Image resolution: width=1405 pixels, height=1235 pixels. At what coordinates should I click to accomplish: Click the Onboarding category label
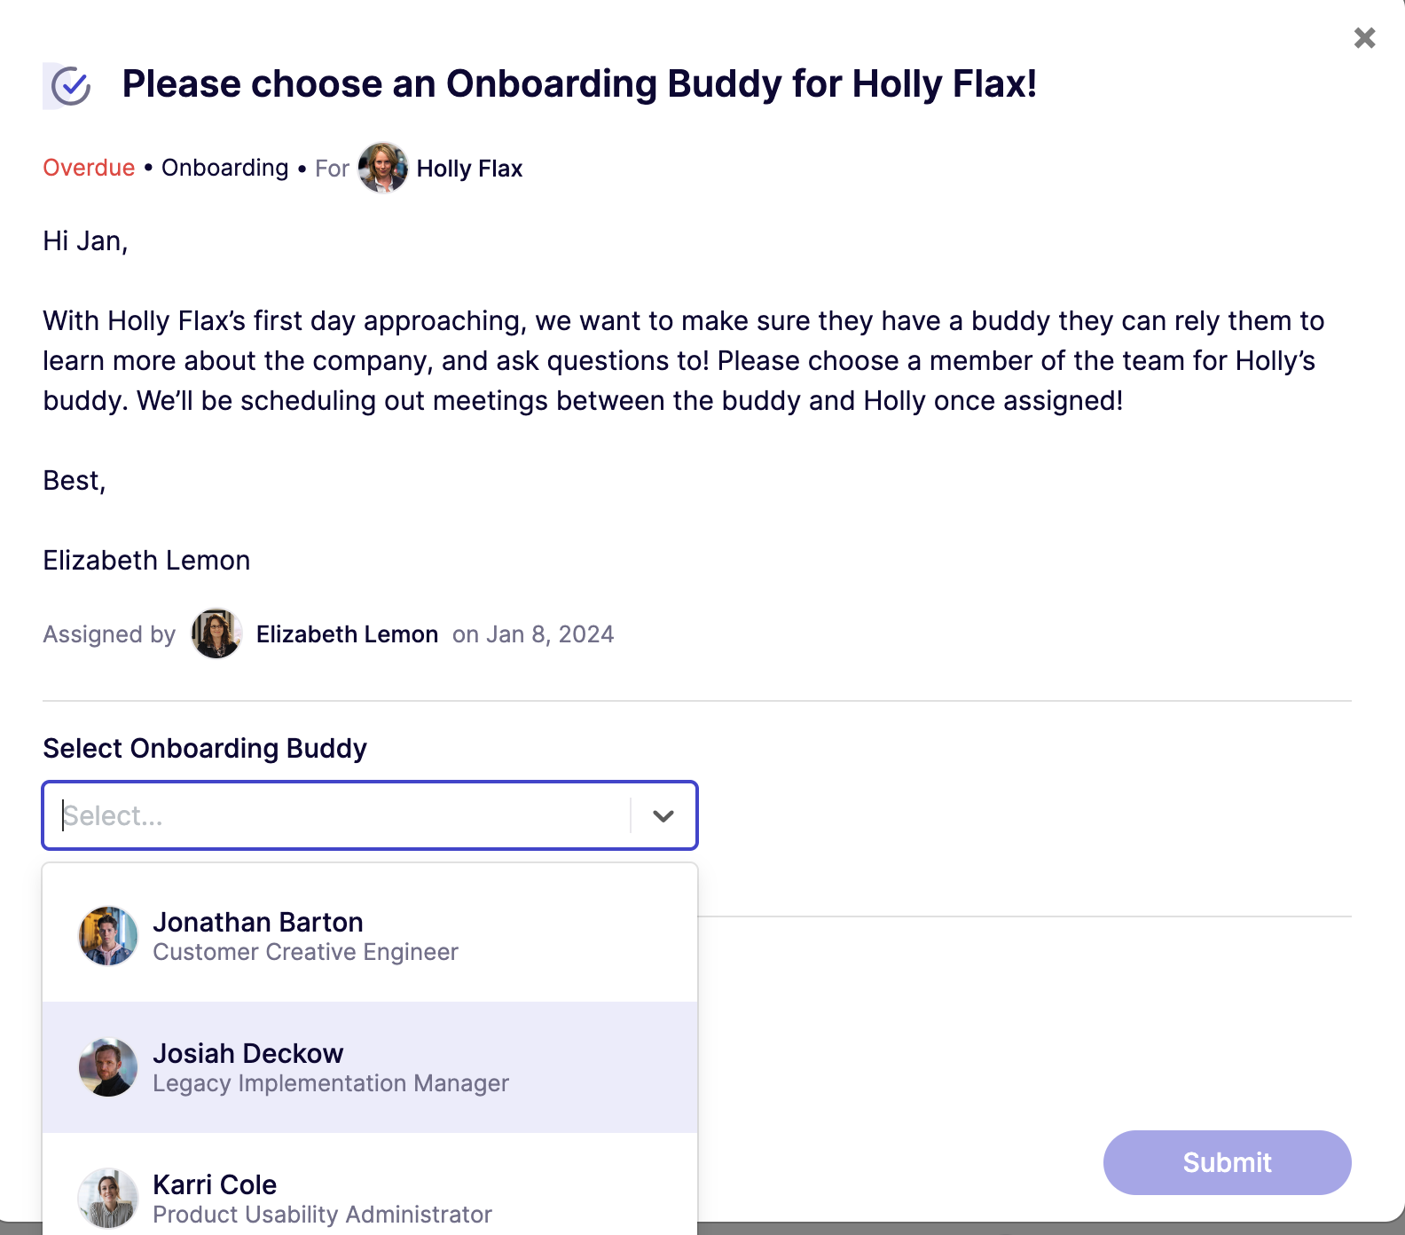[x=224, y=167]
